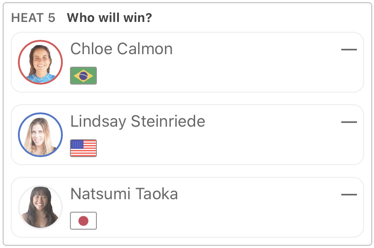Click the dash icon beside Chloe Calmon
The height and width of the screenshot is (248, 374).
(x=349, y=50)
